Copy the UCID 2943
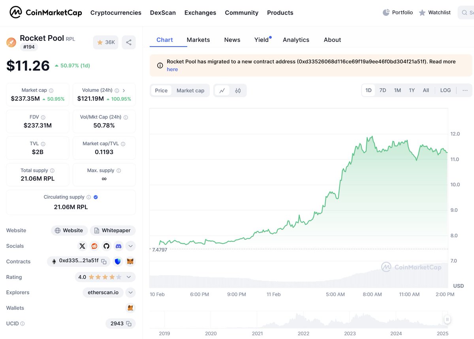The height and width of the screenshot is (339, 474). (129, 324)
